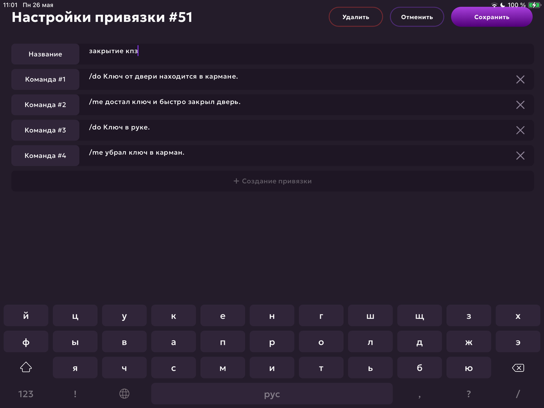Remove Команда #3 with its X icon

click(x=520, y=130)
